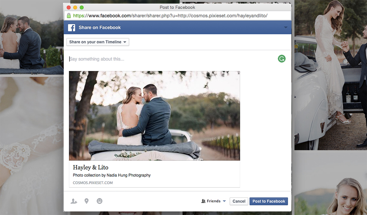
Task: Expand the Friends audience selector arrow
Action: pos(225,201)
